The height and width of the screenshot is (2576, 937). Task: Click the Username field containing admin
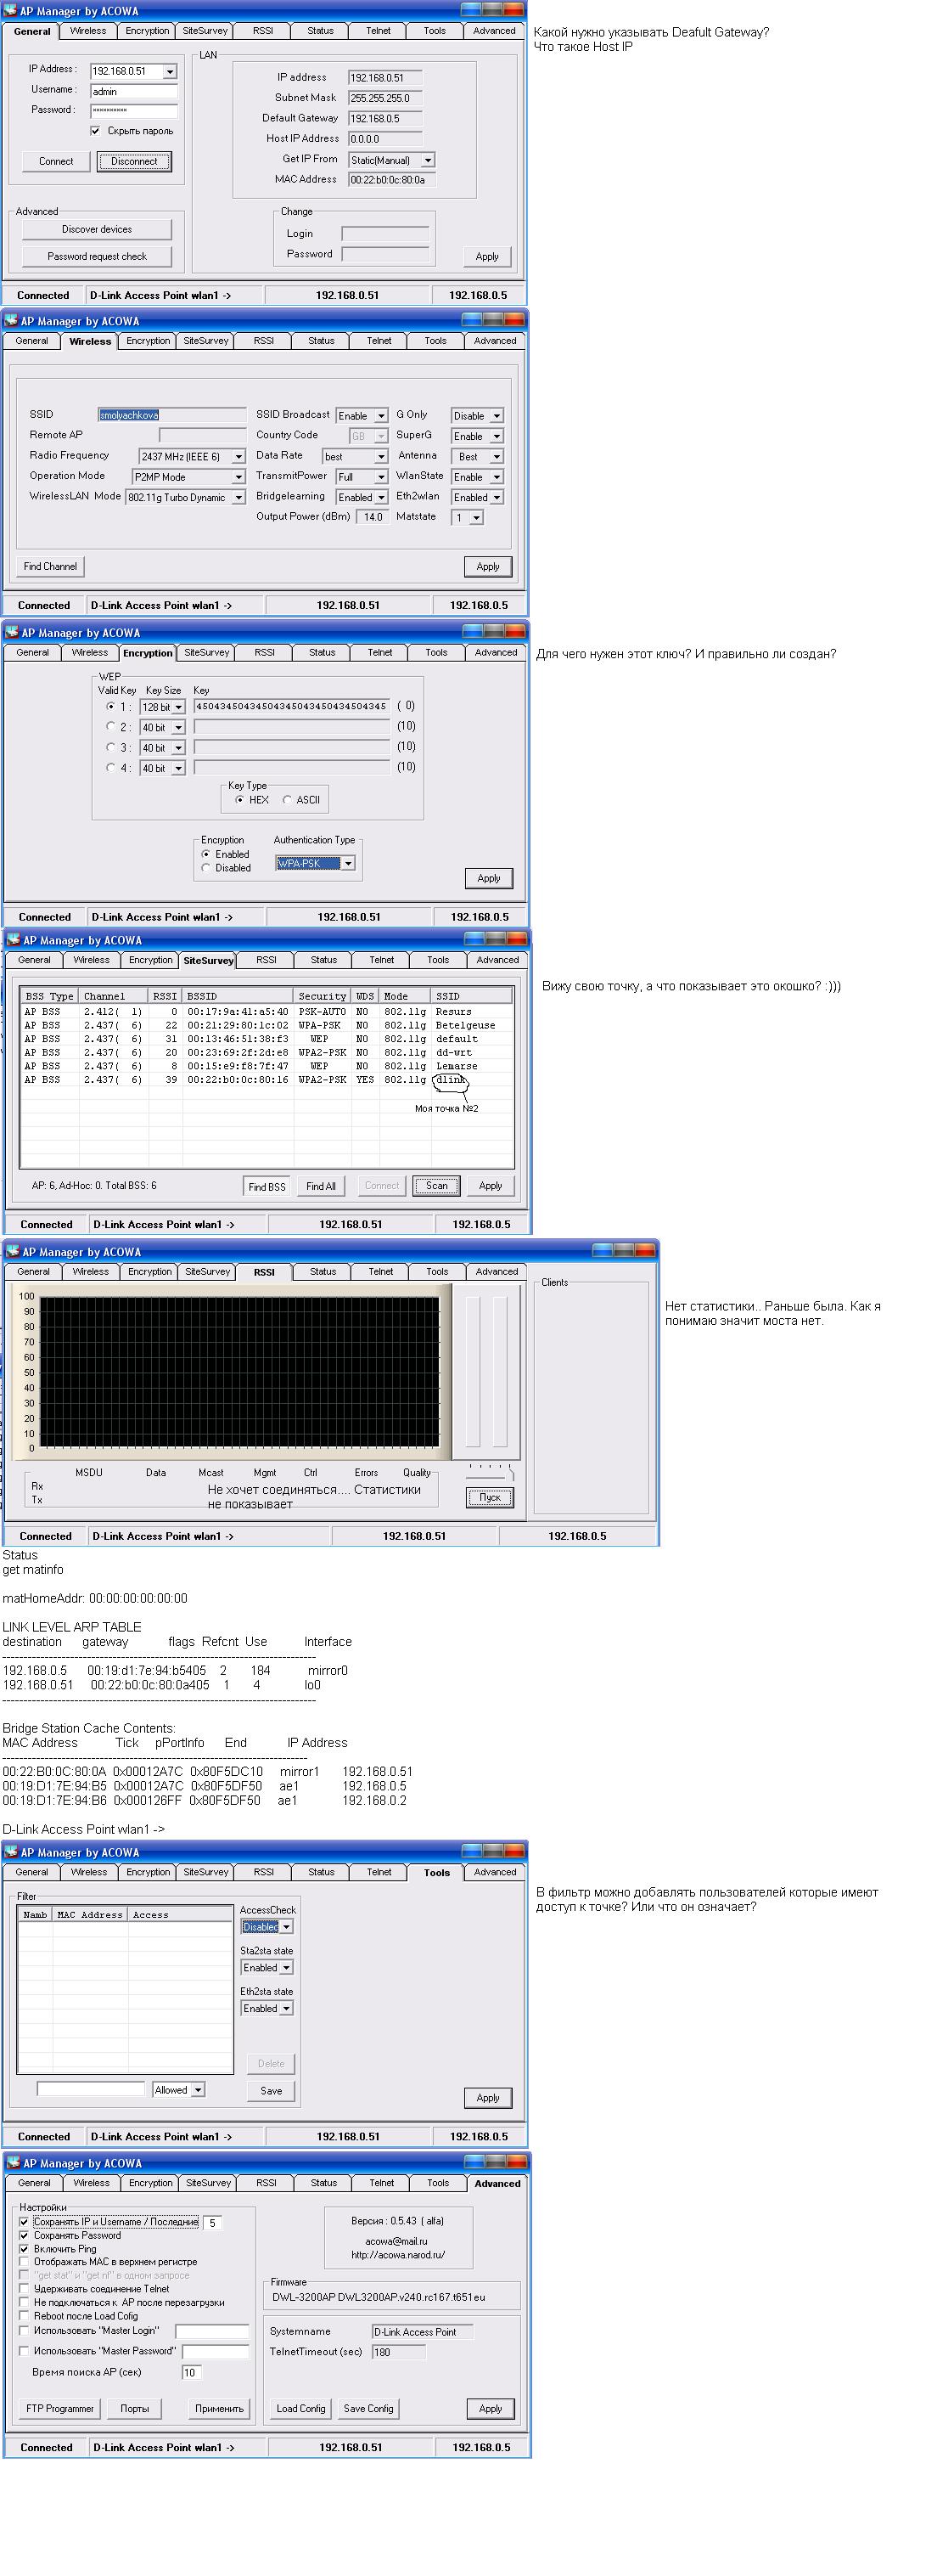[134, 91]
